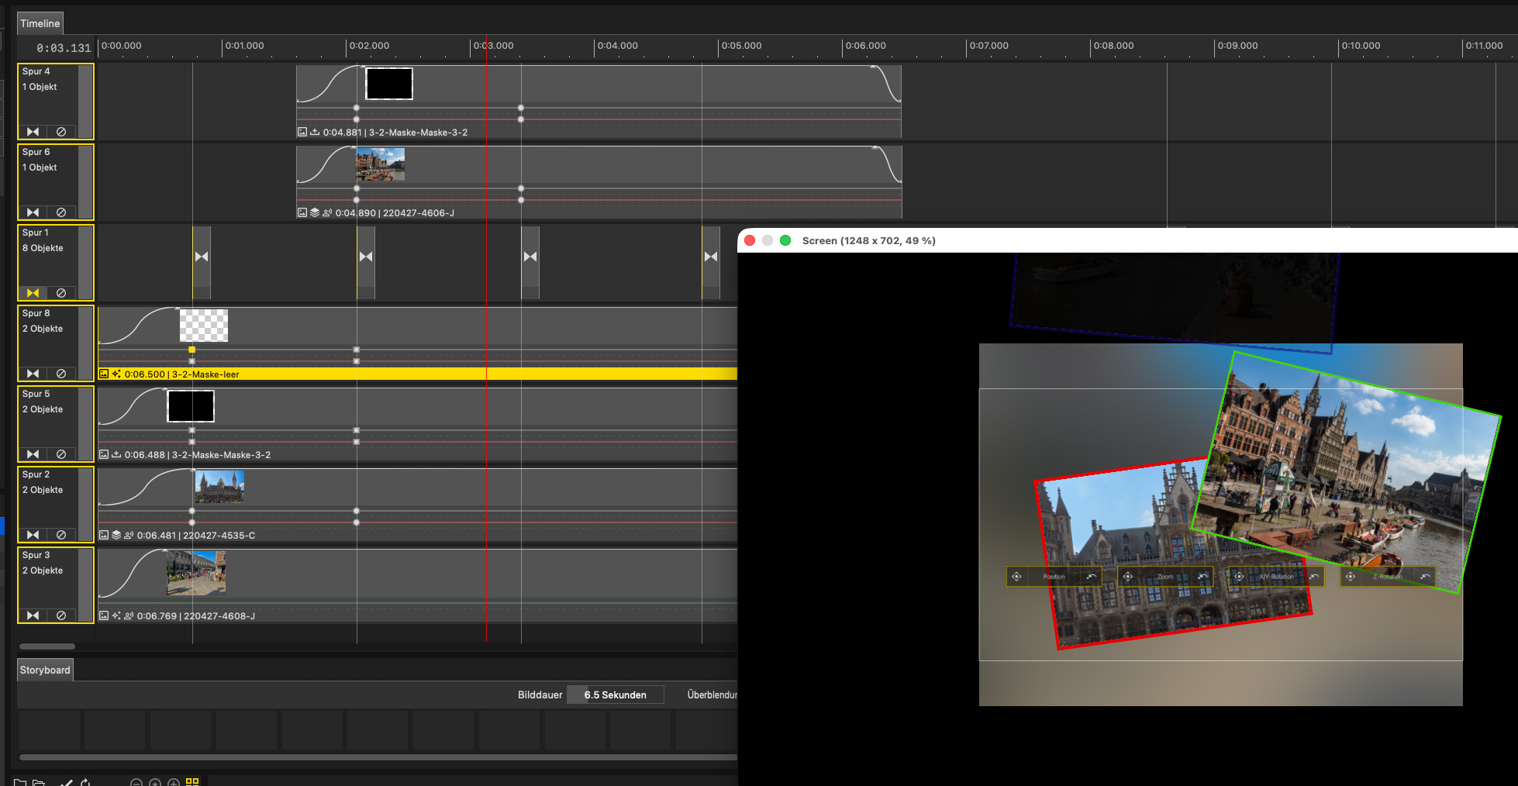The height and width of the screenshot is (786, 1518).
Task: Reset Z-Rotation using its undo arrow
Action: click(x=1425, y=577)
